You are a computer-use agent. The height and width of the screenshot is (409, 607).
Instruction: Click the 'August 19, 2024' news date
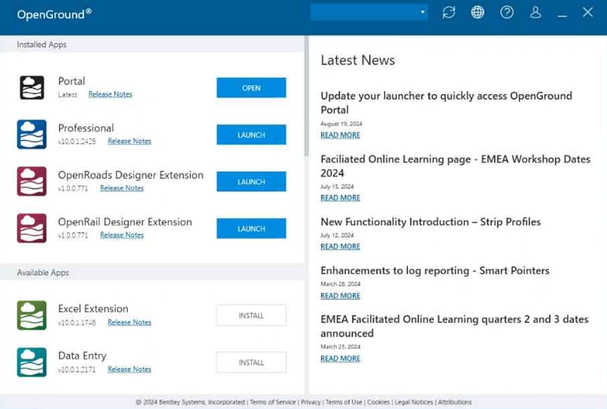click(x=342, y=124)
